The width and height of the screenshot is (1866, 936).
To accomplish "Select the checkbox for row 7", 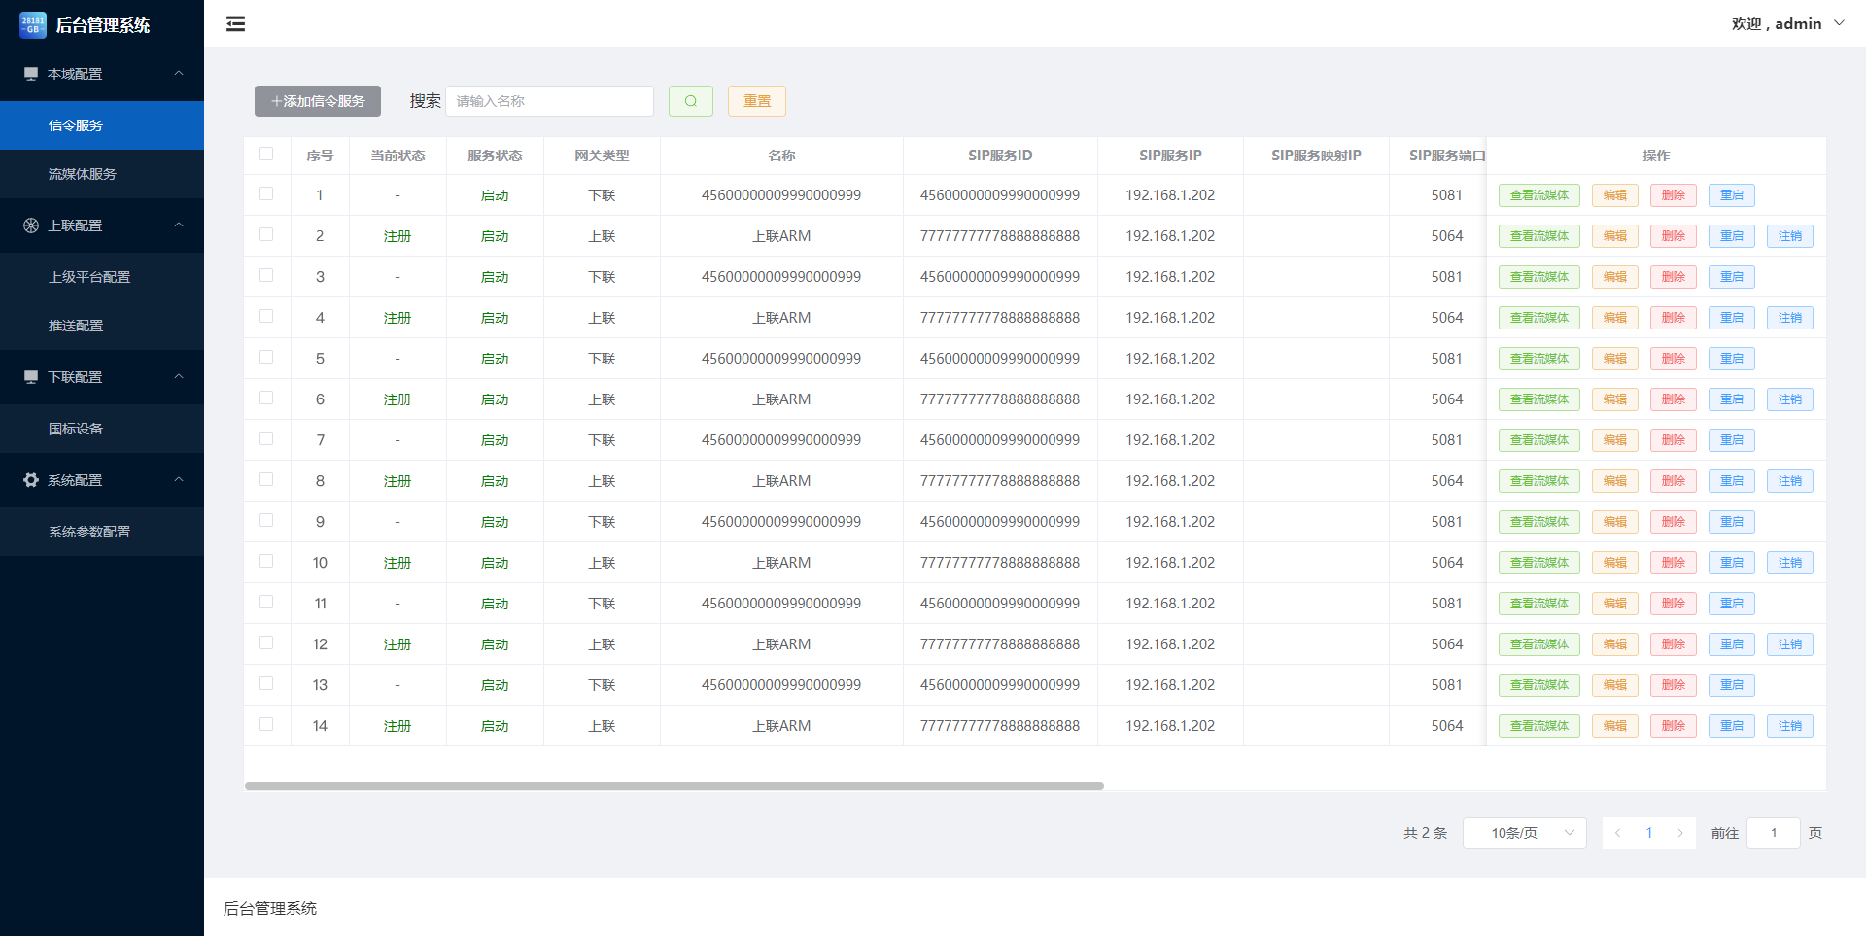I will coord(266,439).
